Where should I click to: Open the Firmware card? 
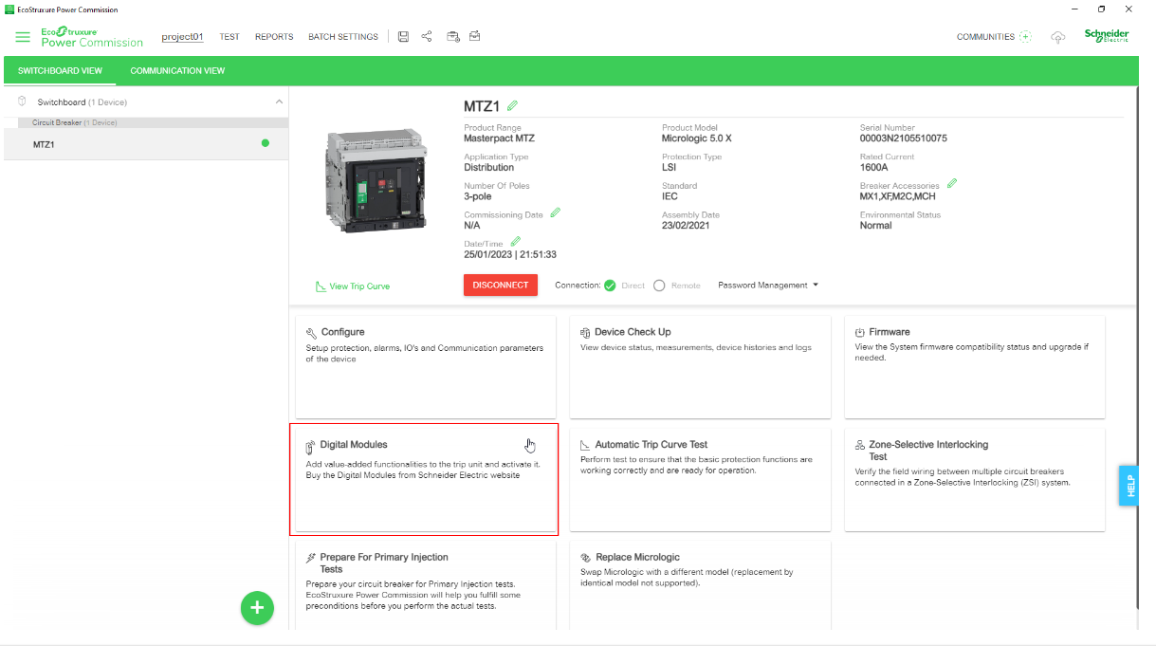[x=975, y=366]
